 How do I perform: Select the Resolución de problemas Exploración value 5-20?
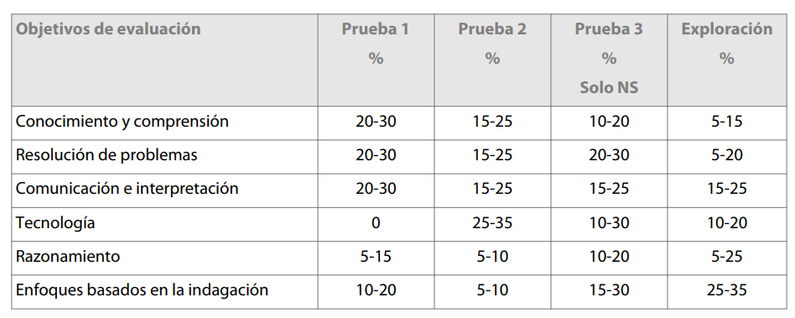727,155
